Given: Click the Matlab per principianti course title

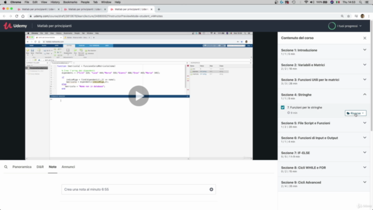Looking at the screenshot, I should 54,26.
